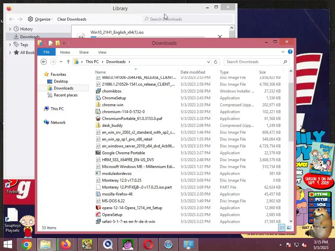Expand Tags in Library sidebar
This screenshot has width=335, height=251.
pyautogui.click(x=10, y=44)
